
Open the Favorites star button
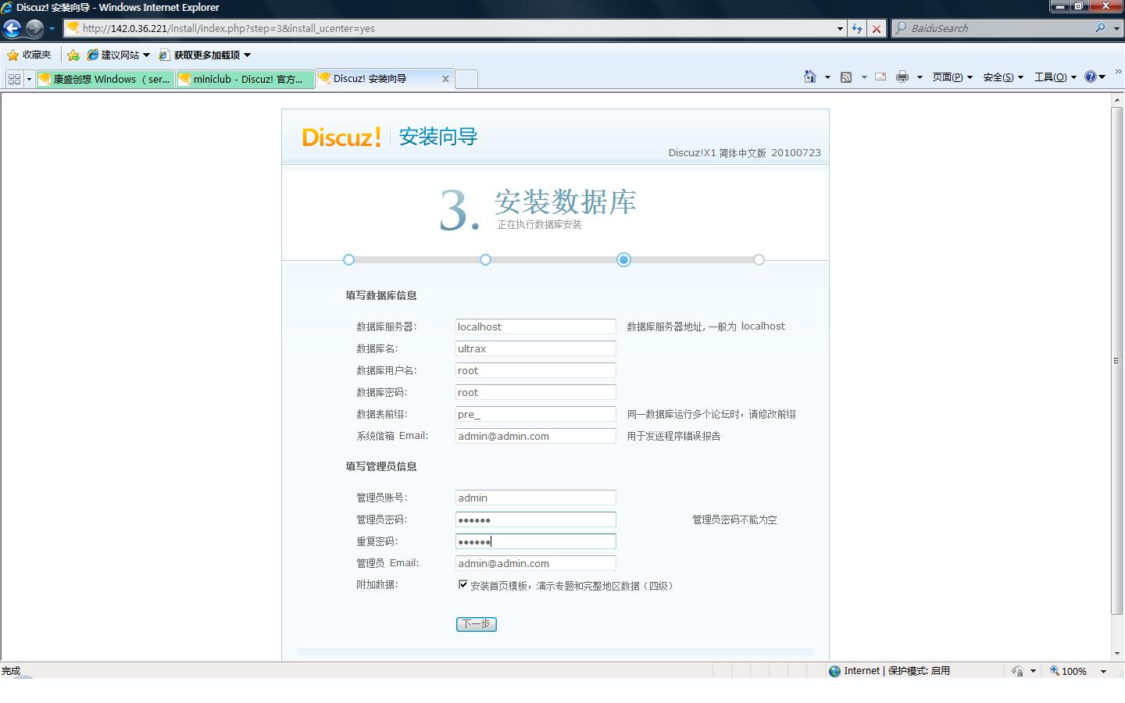[x=28, y=55]
